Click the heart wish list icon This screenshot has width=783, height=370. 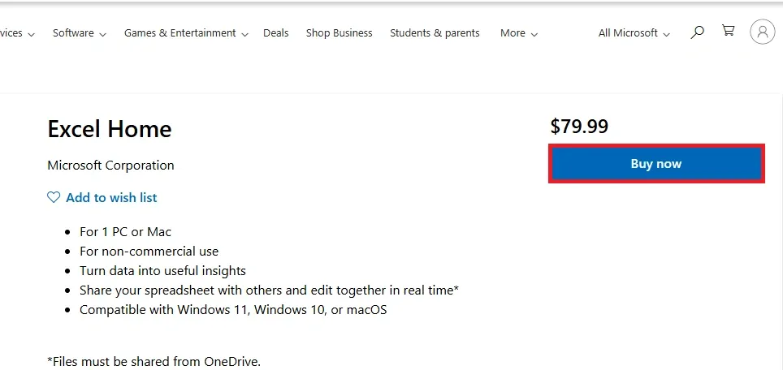coord(54,197)
